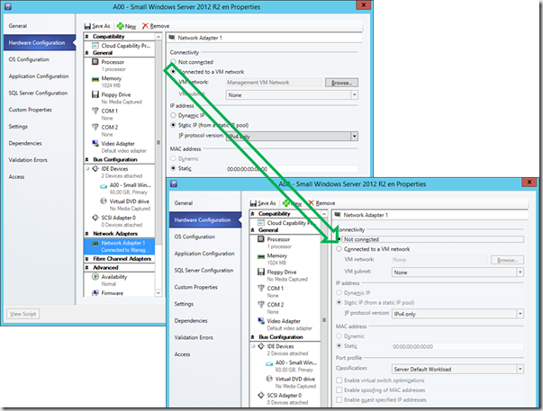Select Dynamic MAC address radio in front window
Viewport: 543px width, 411px height.
pyautogui.click(x=339, y=336)
